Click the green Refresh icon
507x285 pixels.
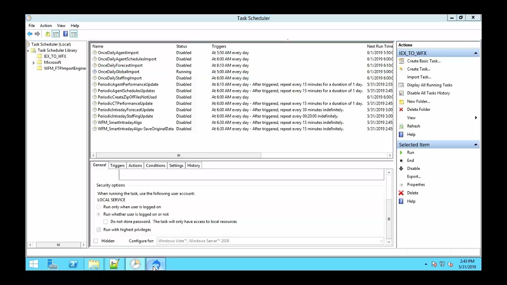pos(401,126)
